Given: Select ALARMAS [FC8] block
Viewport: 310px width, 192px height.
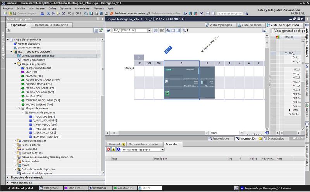Looking at the screenshot, I should click(34, 76).
